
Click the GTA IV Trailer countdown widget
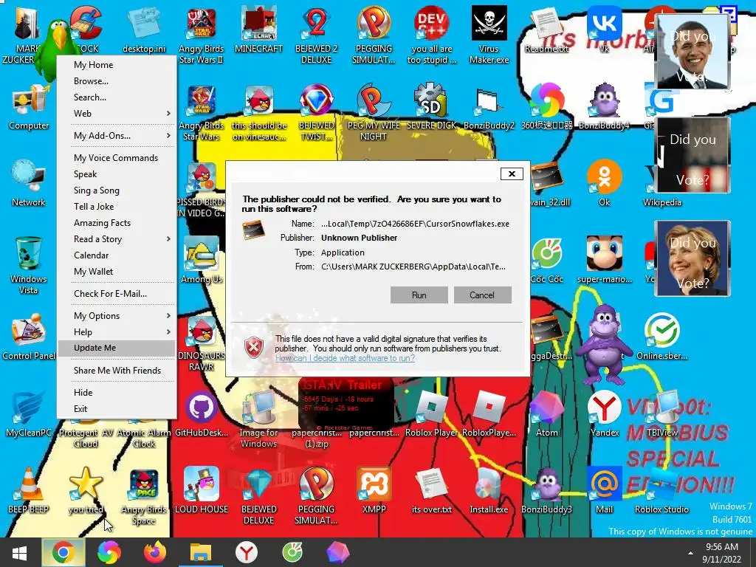347,404
